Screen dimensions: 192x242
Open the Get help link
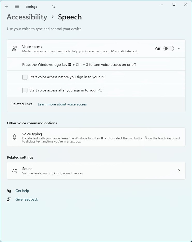(x=22, y=191)
